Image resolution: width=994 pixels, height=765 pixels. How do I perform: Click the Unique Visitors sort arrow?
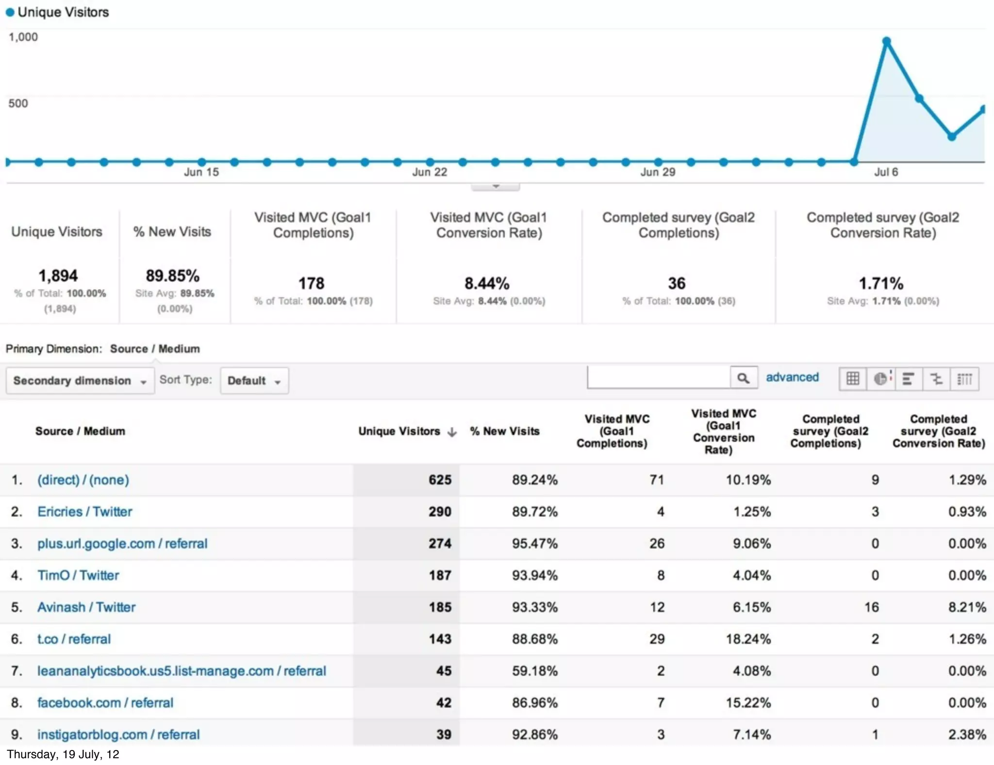452,432
